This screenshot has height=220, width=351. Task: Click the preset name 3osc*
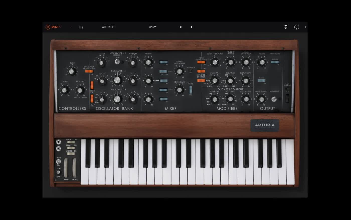click(153, 27)
